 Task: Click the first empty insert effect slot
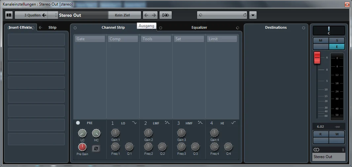[36, 40]
